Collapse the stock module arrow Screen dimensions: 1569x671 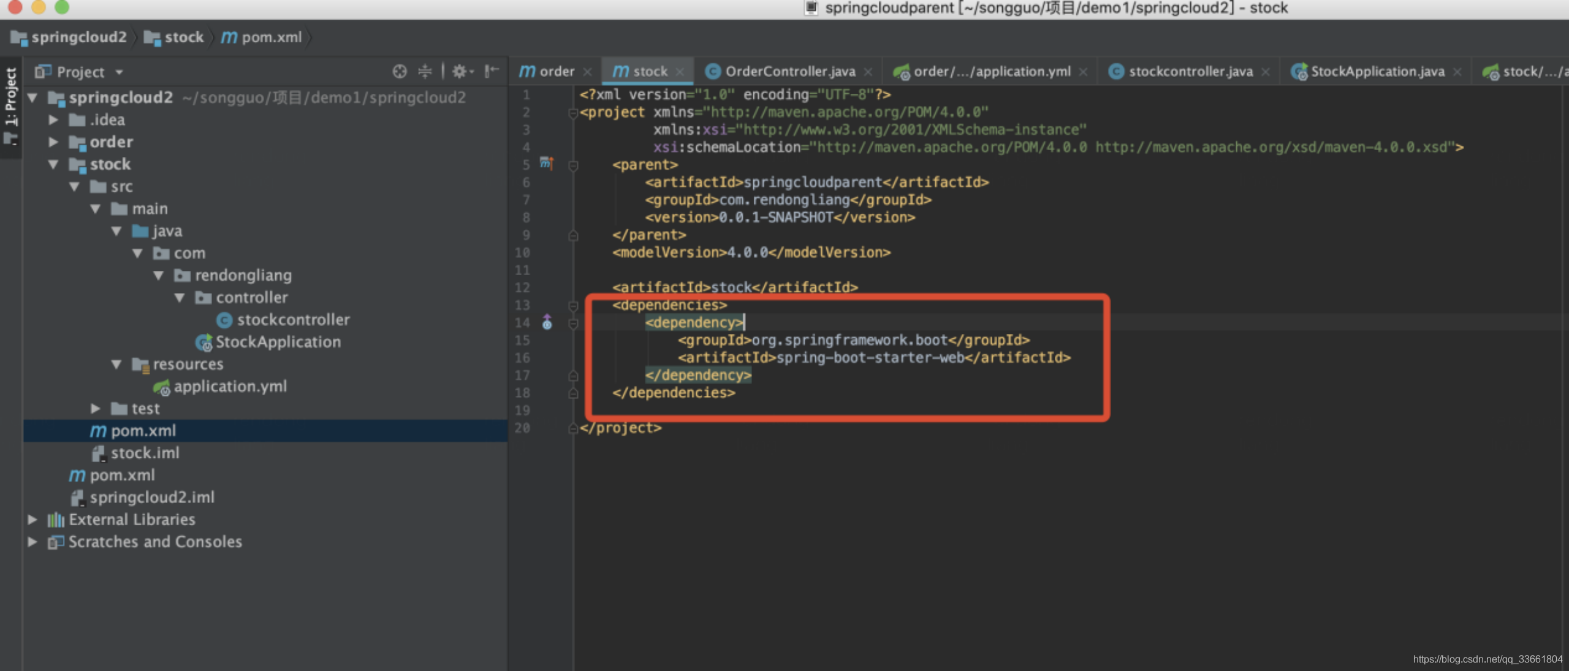pos(54,164)
